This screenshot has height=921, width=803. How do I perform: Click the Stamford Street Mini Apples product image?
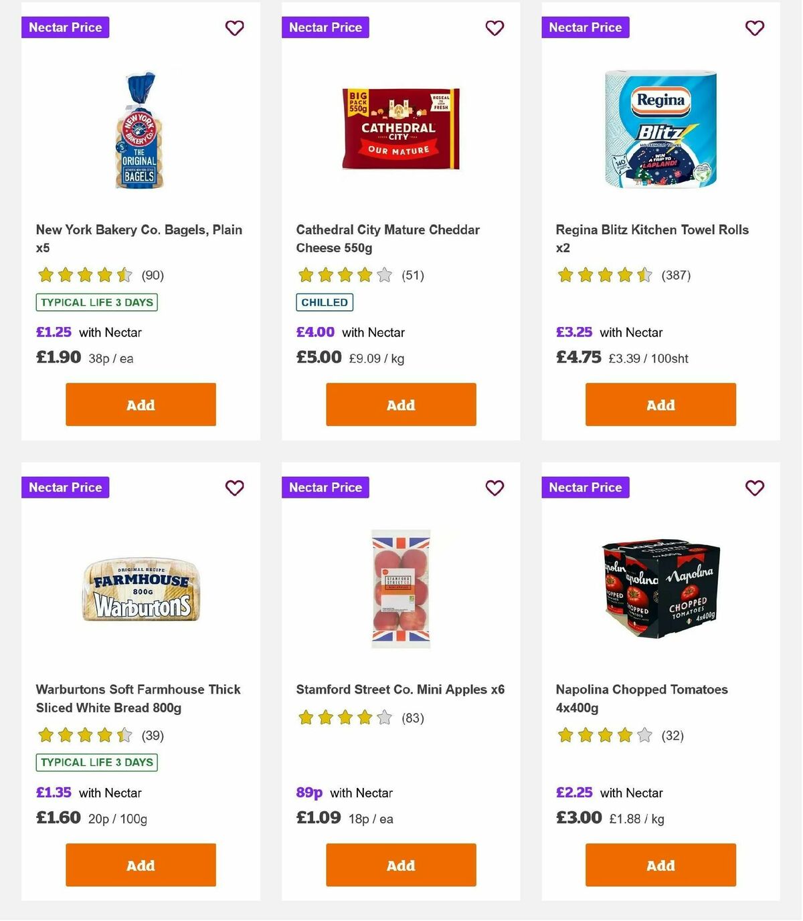[400, 589]
